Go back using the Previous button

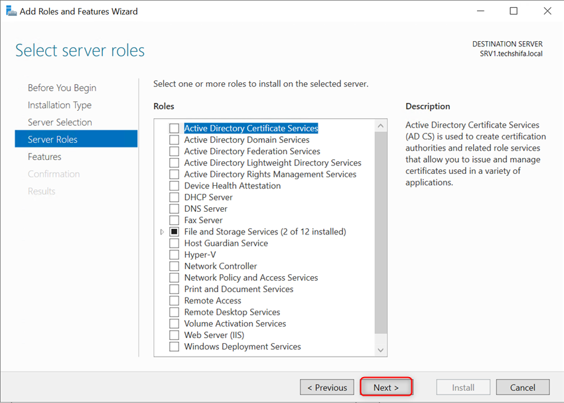click(x=327, y=387)
